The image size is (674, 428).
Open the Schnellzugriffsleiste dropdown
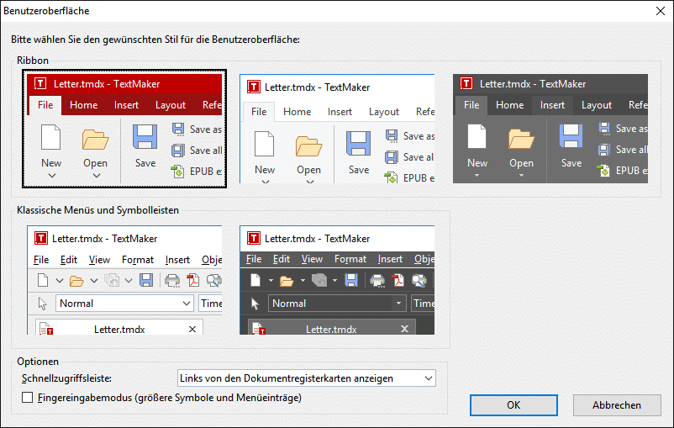(307, 378)
